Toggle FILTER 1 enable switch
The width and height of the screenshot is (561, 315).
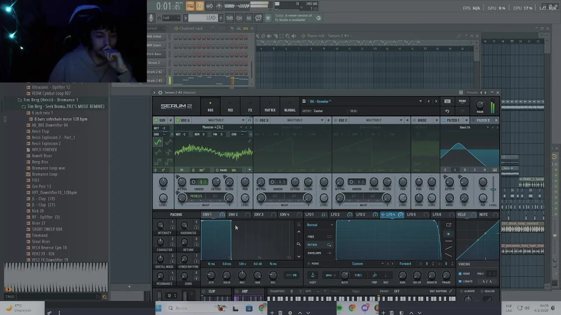click(444, 120)
